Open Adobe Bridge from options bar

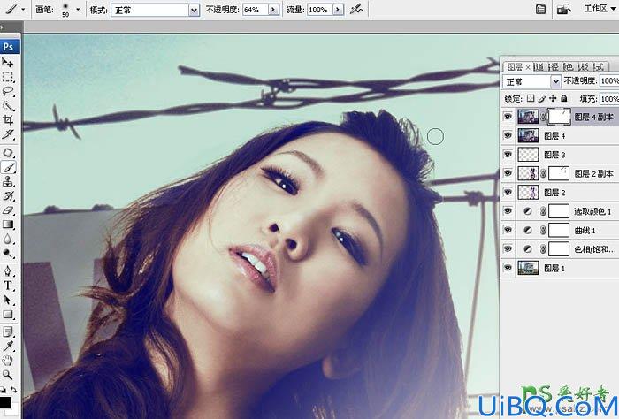point(564,9)
